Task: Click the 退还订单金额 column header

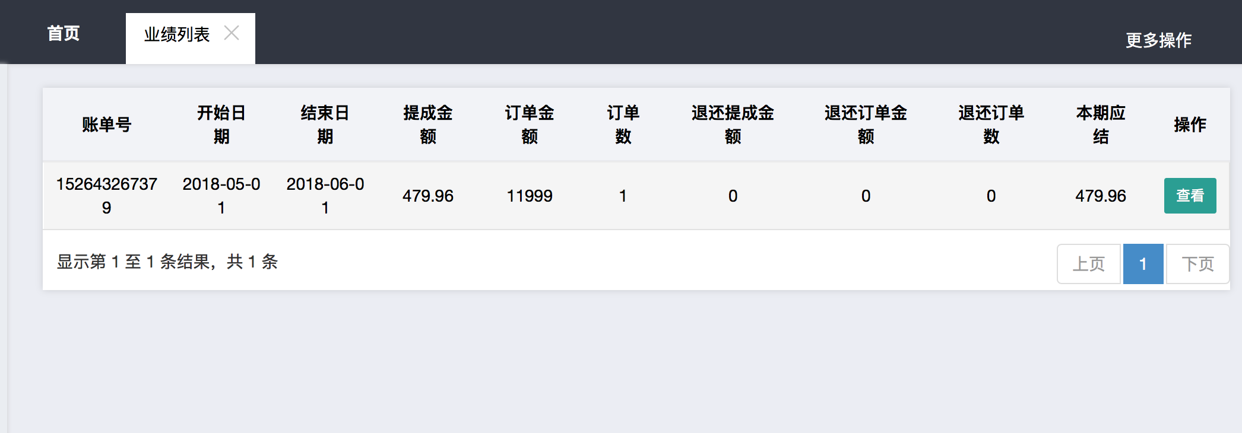Action: tap(866, 125)
